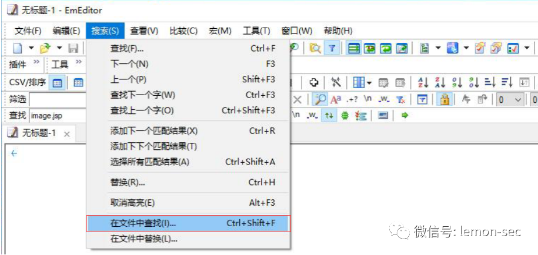
Task: Toggle search around arrows icon in find bar
Action: click(329, 116)
